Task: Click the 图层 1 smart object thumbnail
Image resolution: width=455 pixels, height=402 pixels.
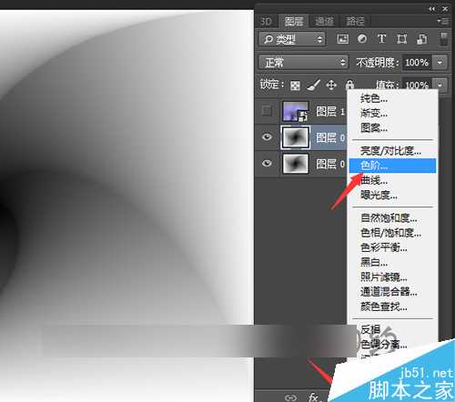Action: [296, 111]
